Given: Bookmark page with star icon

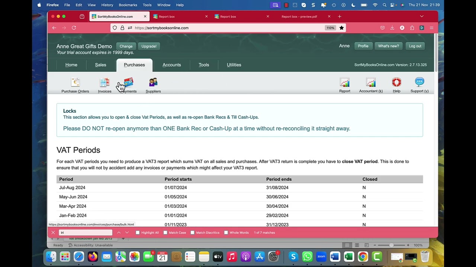Looking at the screenshot, I should (x=341, y=28).
